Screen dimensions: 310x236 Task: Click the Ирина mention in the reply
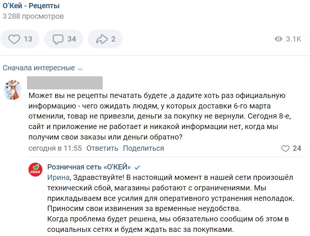point(58,177)
